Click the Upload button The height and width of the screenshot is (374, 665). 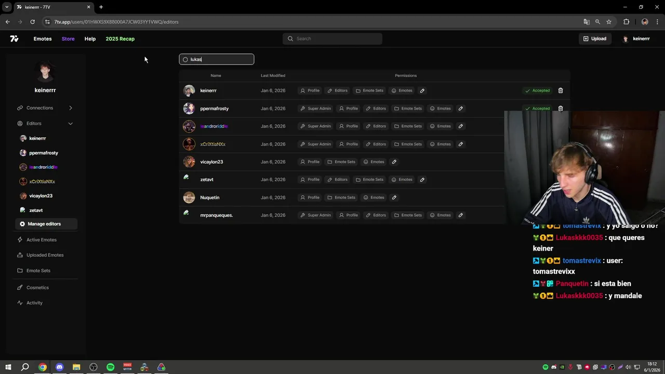(595, 38)
